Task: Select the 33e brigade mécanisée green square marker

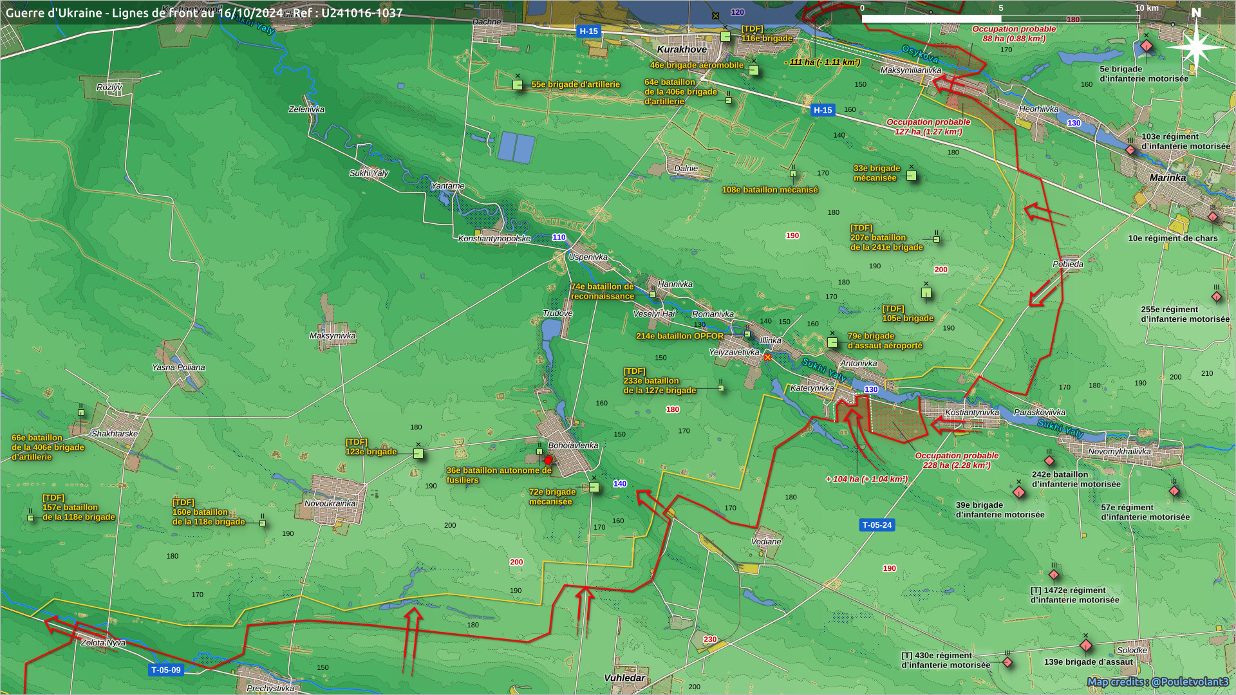Action: [912, 175]
